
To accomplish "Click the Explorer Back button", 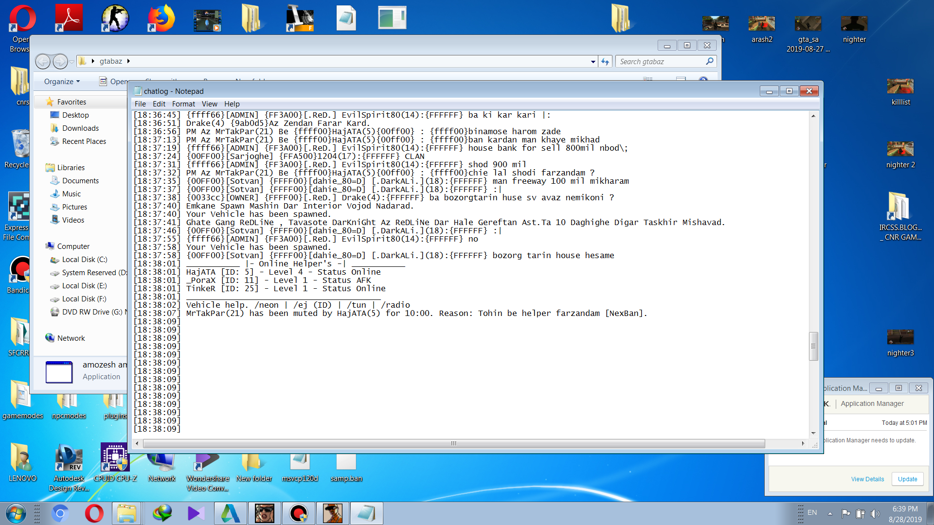I will click(43, 61).
